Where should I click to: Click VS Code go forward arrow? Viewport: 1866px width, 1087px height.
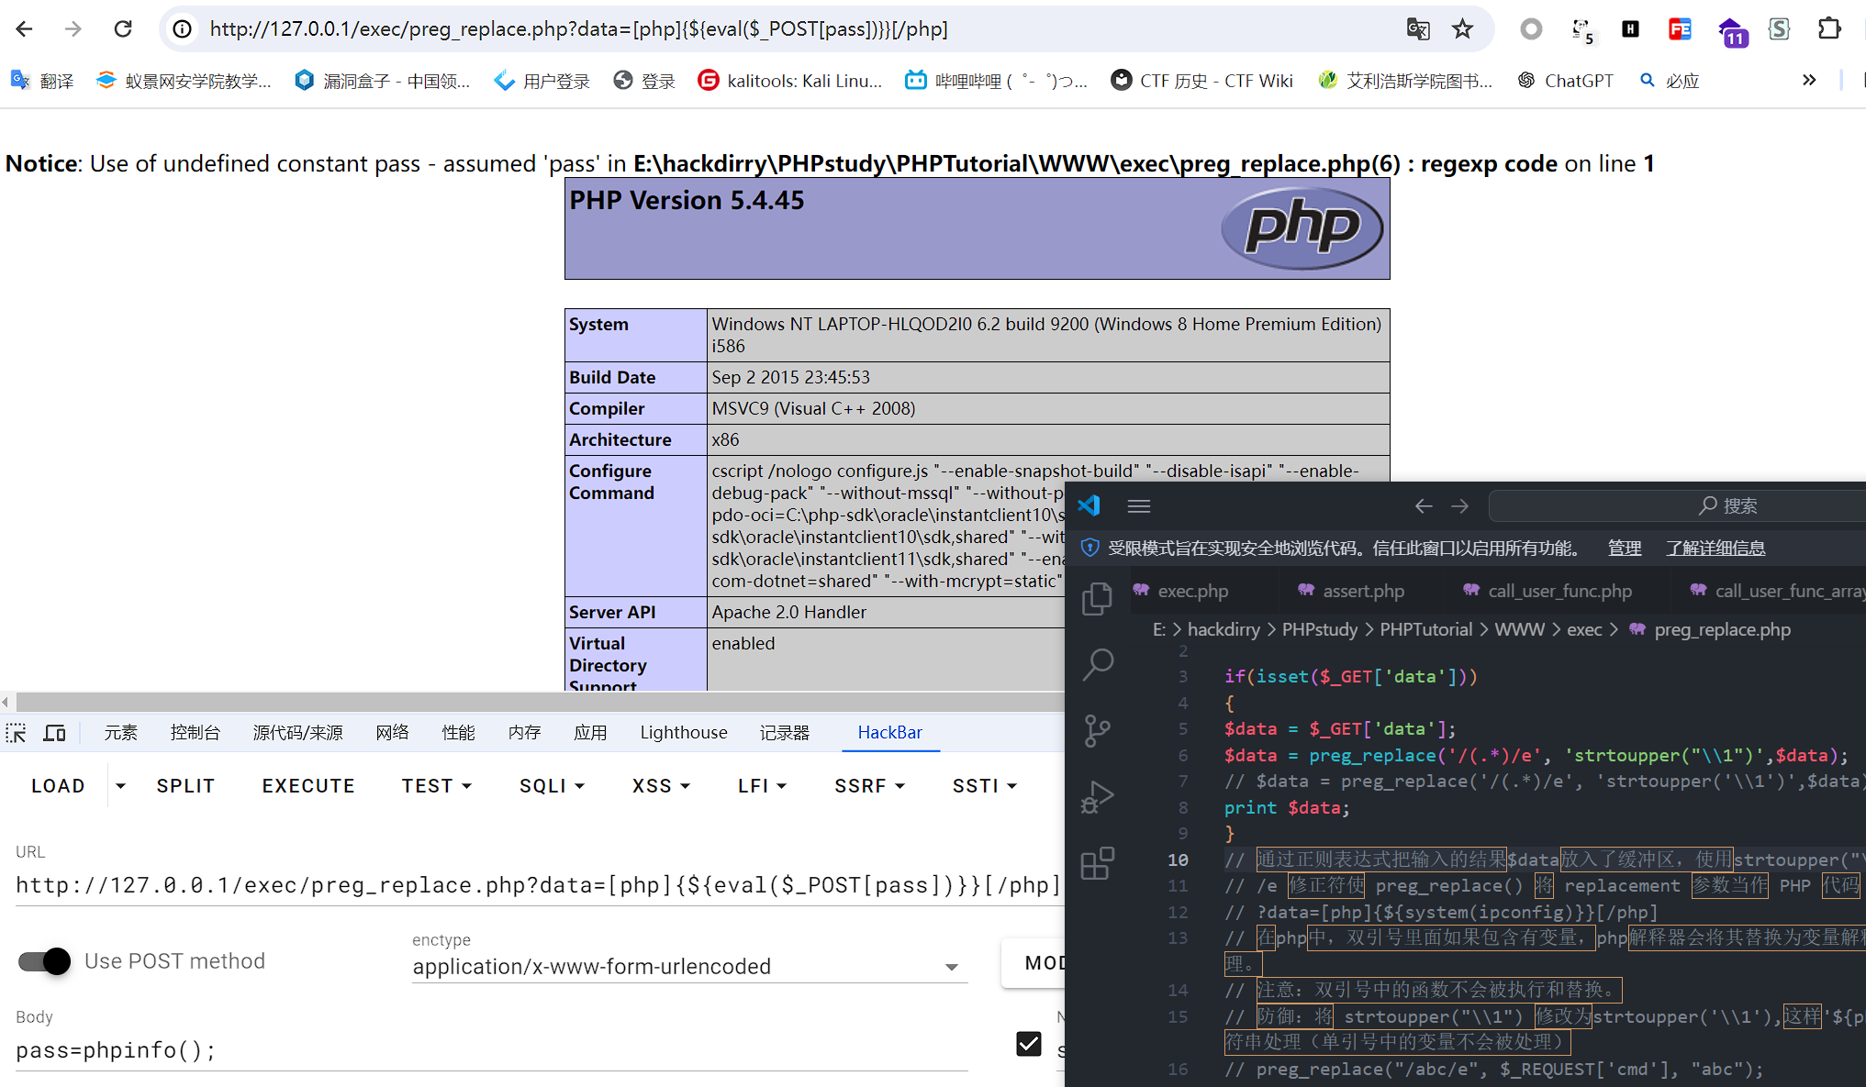coord(1460,505)
